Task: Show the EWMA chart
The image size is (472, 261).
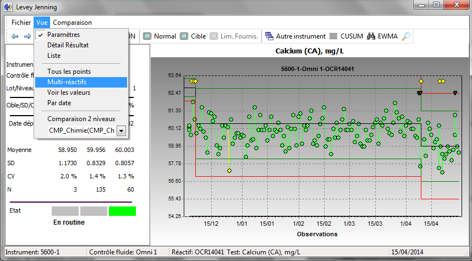Action: coord(382,36)
